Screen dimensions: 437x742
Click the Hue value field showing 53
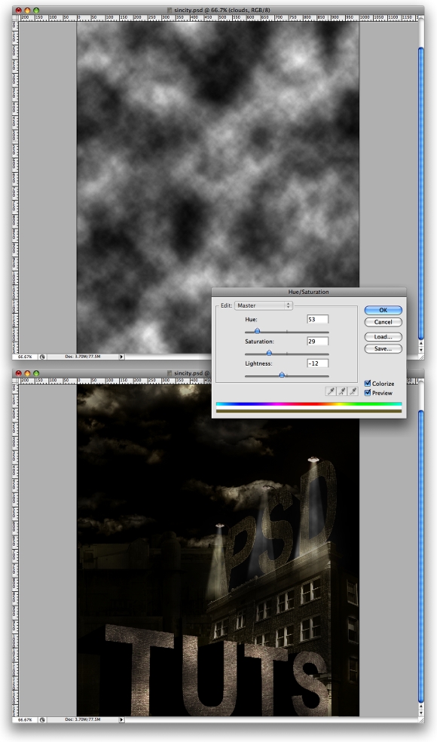point(317,320)
